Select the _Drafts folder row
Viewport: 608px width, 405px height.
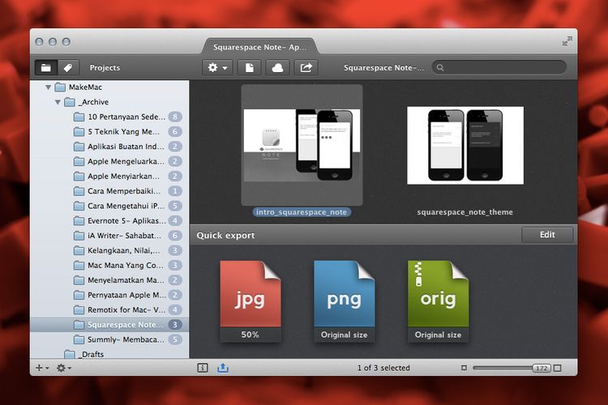(109, 354)
